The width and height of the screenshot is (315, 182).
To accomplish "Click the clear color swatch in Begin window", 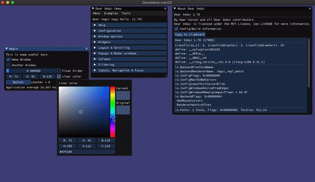I will (58, 77).
